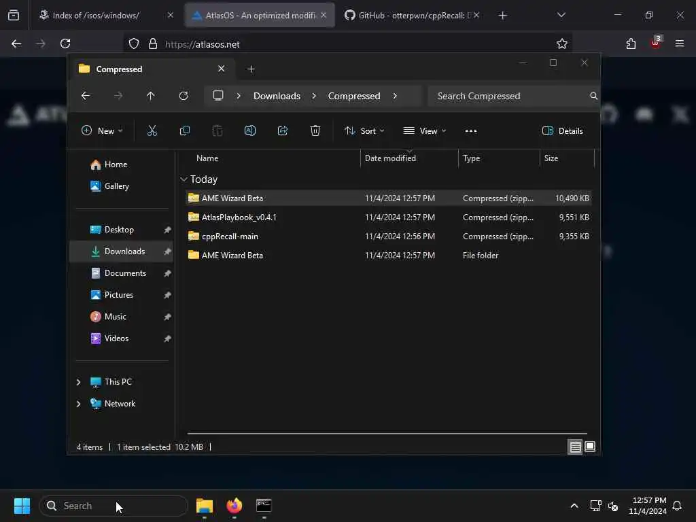Image resolution: width=696 pixels, height=522 pixels.
Task: Show hidden system tray icons
Action: pos(574,506)
